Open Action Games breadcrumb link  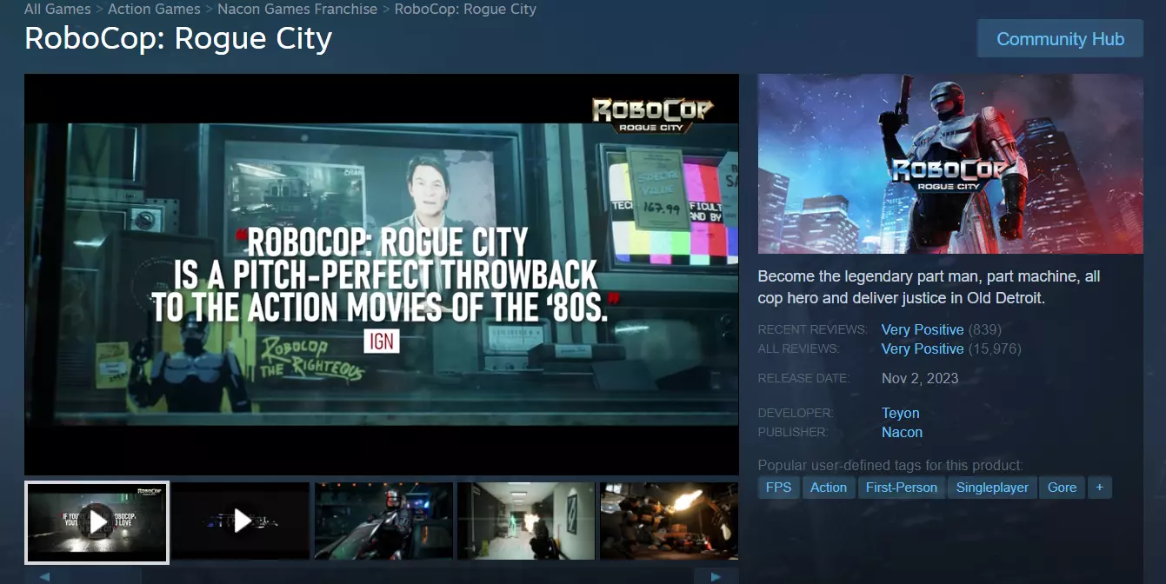154,9
